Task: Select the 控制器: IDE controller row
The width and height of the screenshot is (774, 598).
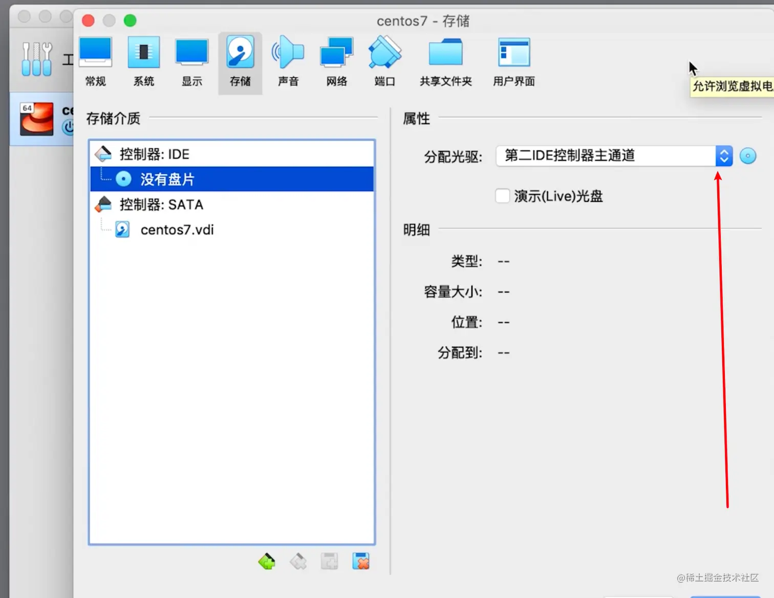Action: point(232,154)
